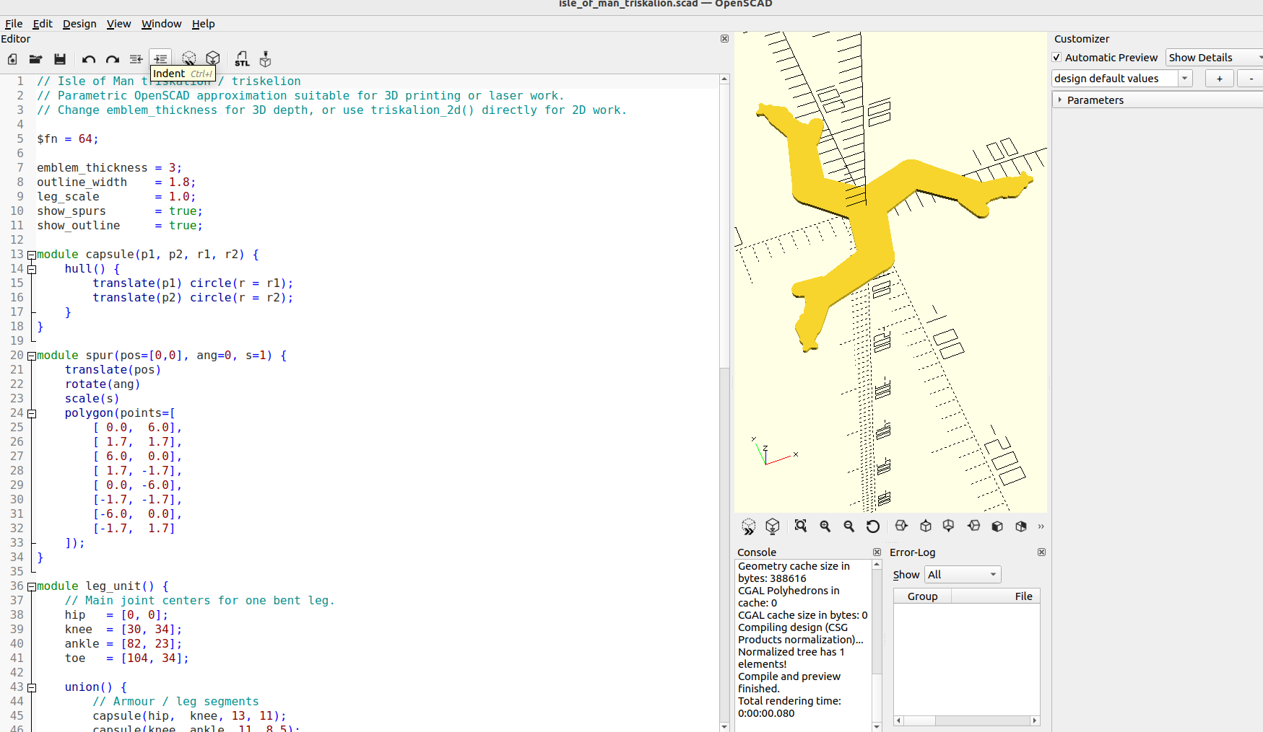Switch the viewport to the Right view
1263x732 pixels.
[x=901, y=526]
